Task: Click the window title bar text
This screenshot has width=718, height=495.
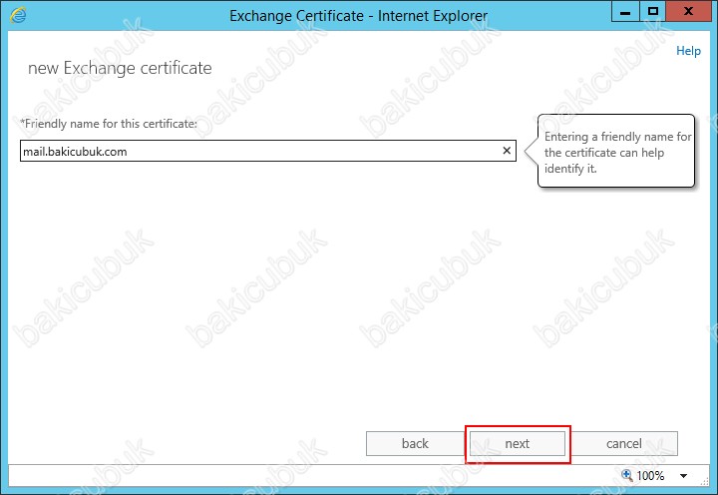Action: click(359, 16)
